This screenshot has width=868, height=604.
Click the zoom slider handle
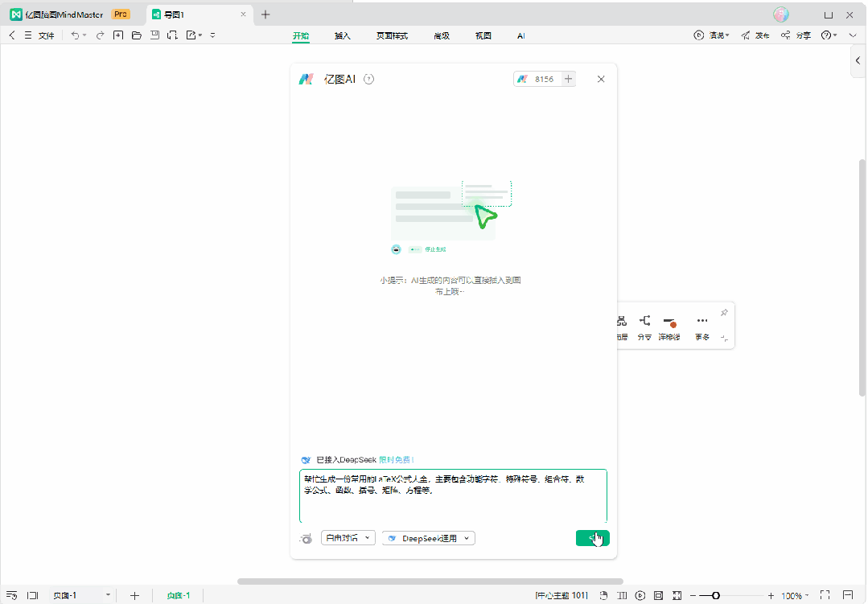(x=715, y=596)
